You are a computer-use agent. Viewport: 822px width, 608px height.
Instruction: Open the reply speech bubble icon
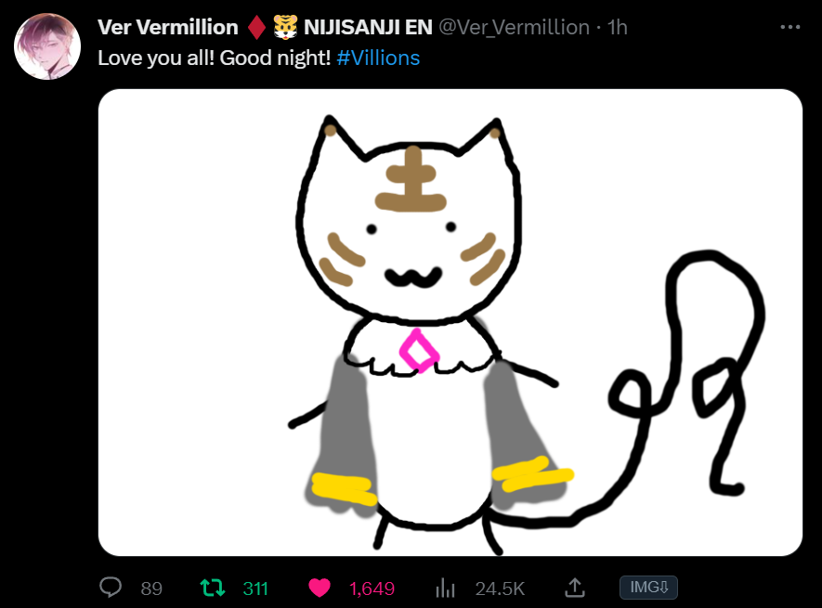tap(111, 588)
